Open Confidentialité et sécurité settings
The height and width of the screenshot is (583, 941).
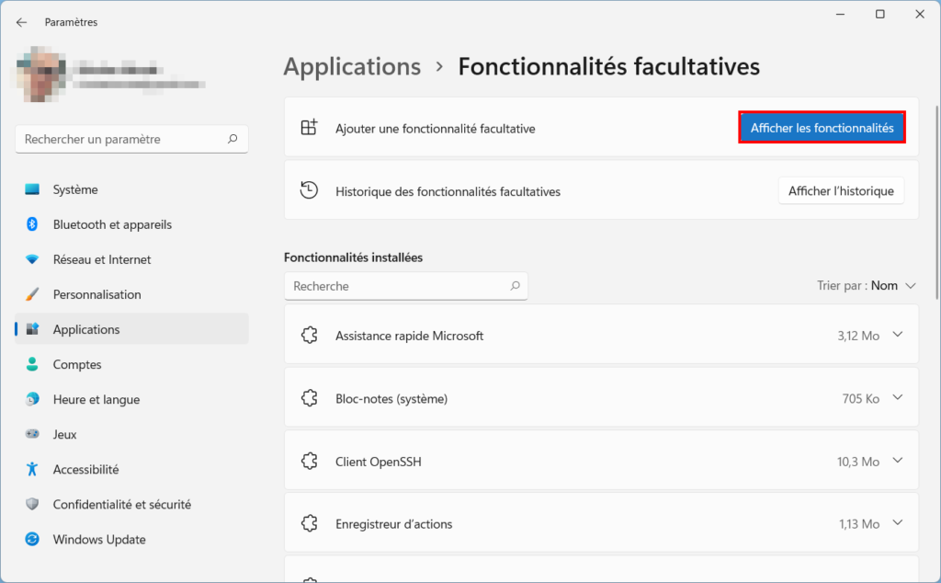[x=131, y=504]
